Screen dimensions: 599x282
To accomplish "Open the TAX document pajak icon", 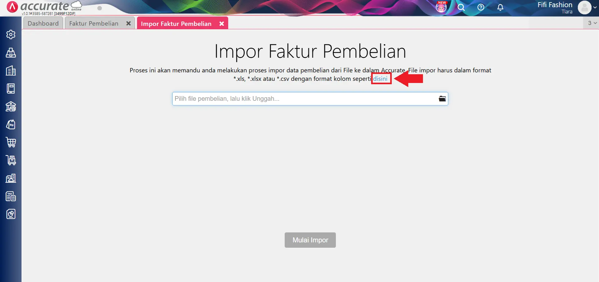I will click(x=11, y=196).
